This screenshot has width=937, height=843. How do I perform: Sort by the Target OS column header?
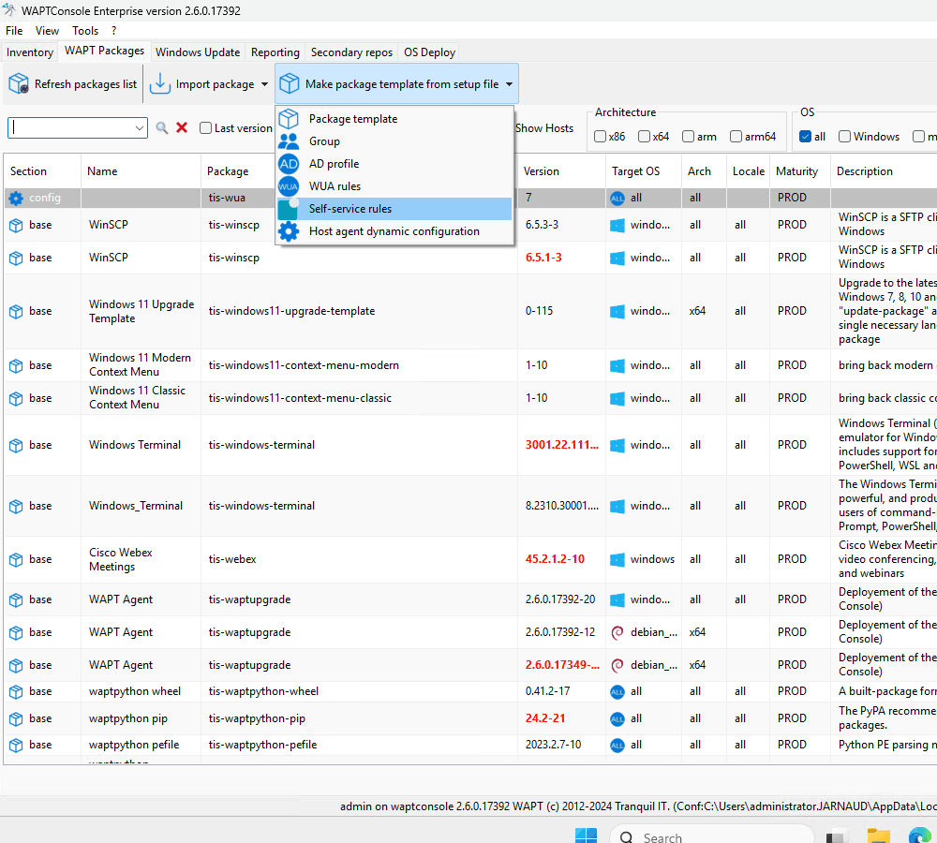click(644, 171)
